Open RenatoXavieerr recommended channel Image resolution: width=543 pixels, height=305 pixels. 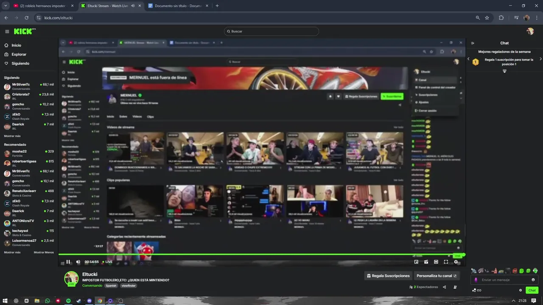click(29, 193)
